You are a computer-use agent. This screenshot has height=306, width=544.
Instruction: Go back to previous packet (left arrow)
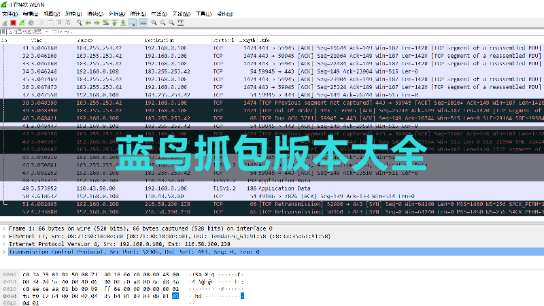click(x=88, y=22)
